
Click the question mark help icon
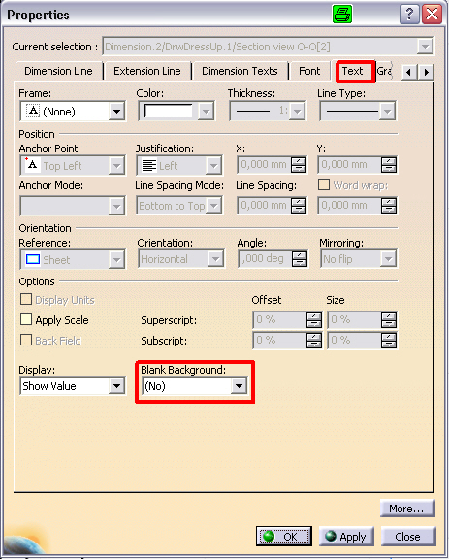click(409, 15)
